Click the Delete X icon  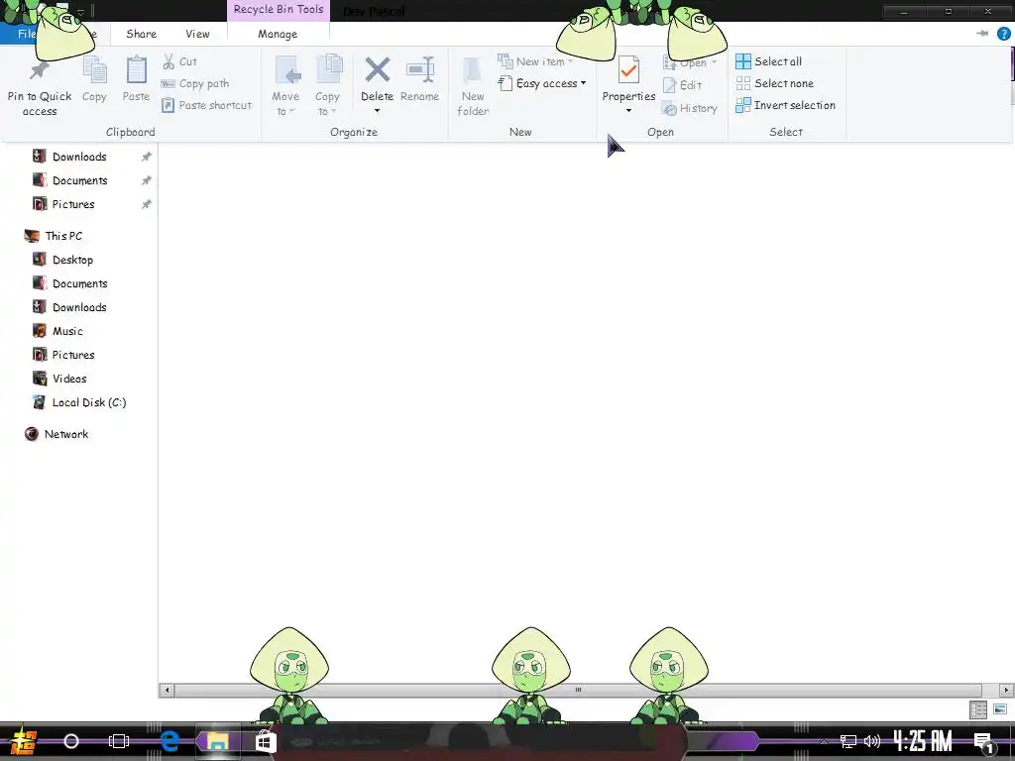pyautogui.click(x=377, y=70)
